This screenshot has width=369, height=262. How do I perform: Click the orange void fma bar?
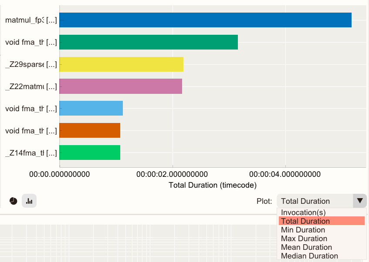90,130
